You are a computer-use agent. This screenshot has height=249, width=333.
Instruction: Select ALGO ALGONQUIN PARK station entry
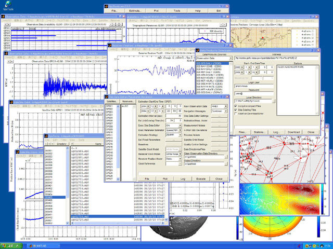click(296, 67)
